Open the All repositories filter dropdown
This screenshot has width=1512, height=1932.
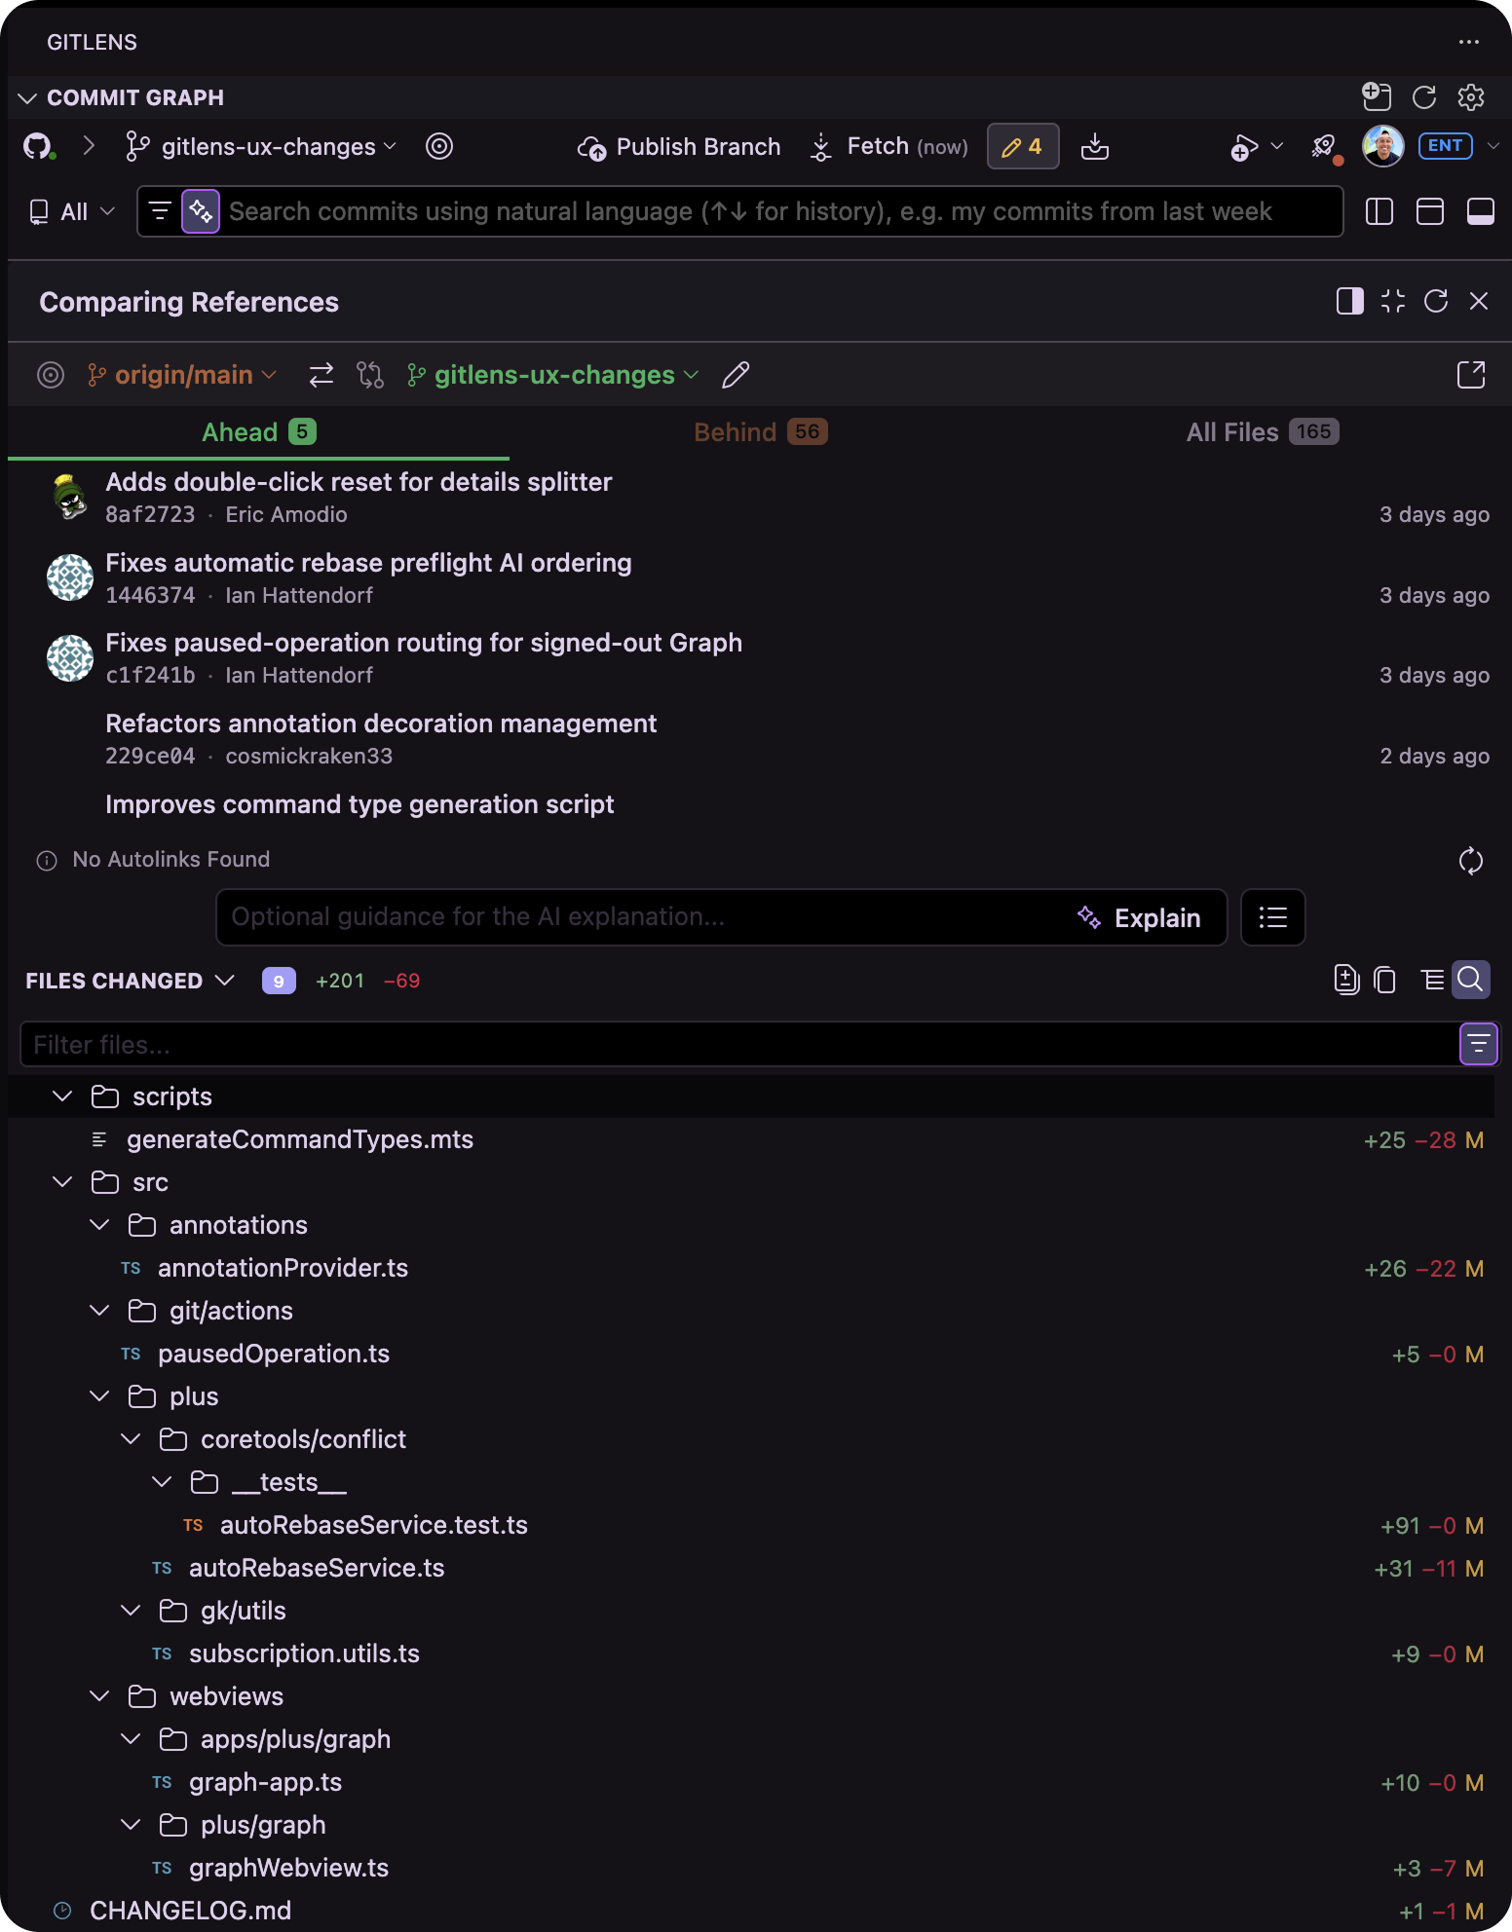(73, 211)
